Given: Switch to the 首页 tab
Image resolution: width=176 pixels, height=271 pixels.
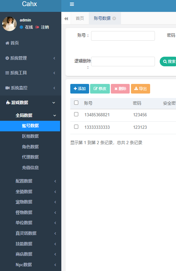Looking at the screenshot, I should click(x=80, y=18).
